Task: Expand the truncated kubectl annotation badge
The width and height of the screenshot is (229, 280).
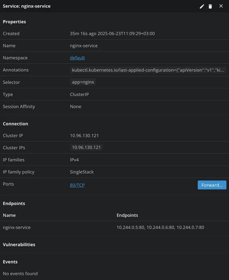Action: coord(148,70)
